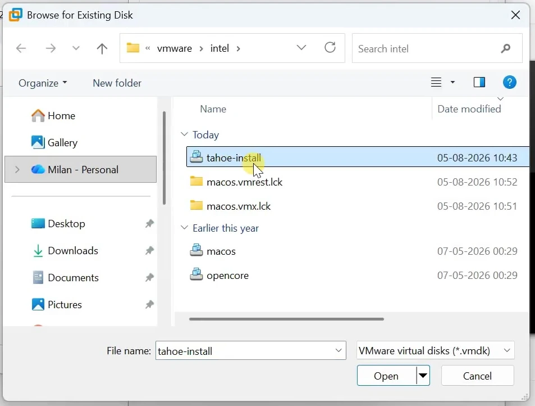Click macos.vmrest.lck folder icon
535x406 pixels.
pyautogui.click(x=196, y=181)
